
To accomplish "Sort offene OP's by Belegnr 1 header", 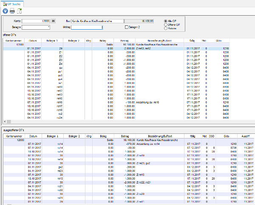I will 52,41.
